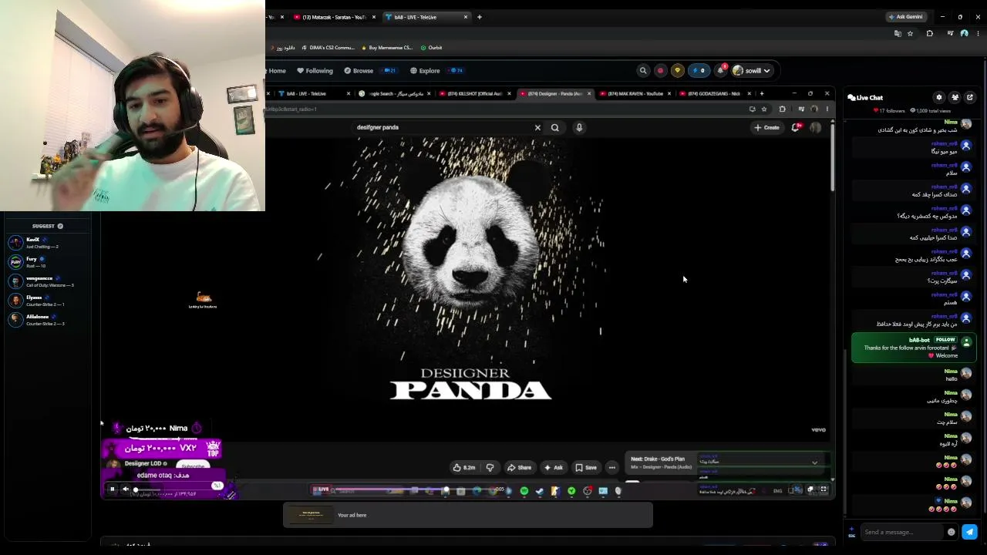Open the Explore page

pyautogui.click(x=425, y=71)
